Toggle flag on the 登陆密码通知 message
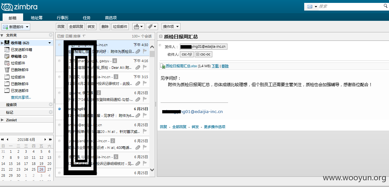 pyautogui.click(x=145, y=99)
